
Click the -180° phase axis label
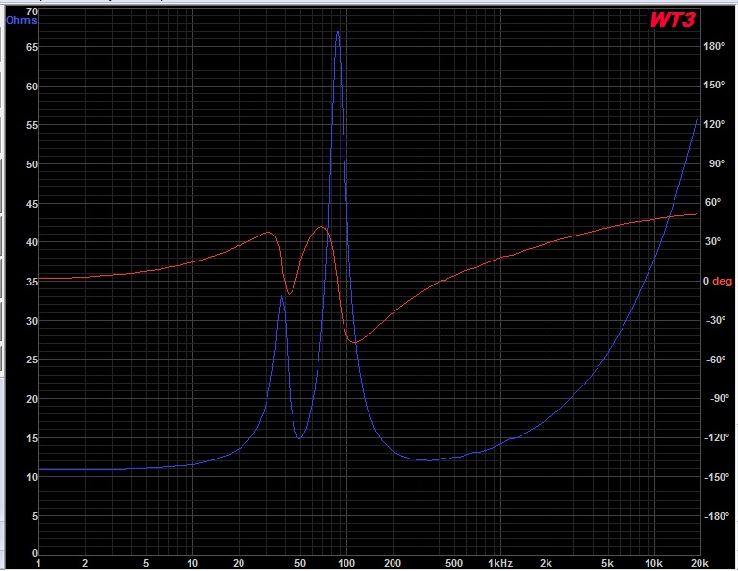(716, 516)
